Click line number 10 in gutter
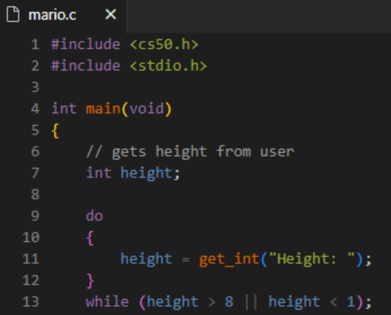Screen dimensions: 391x315 (31, 237)
